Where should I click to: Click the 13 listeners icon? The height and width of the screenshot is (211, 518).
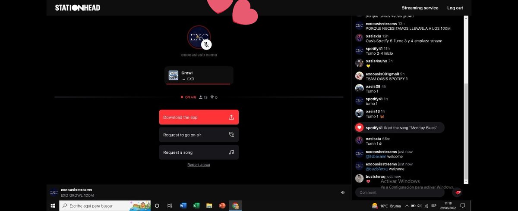[201, 97]
